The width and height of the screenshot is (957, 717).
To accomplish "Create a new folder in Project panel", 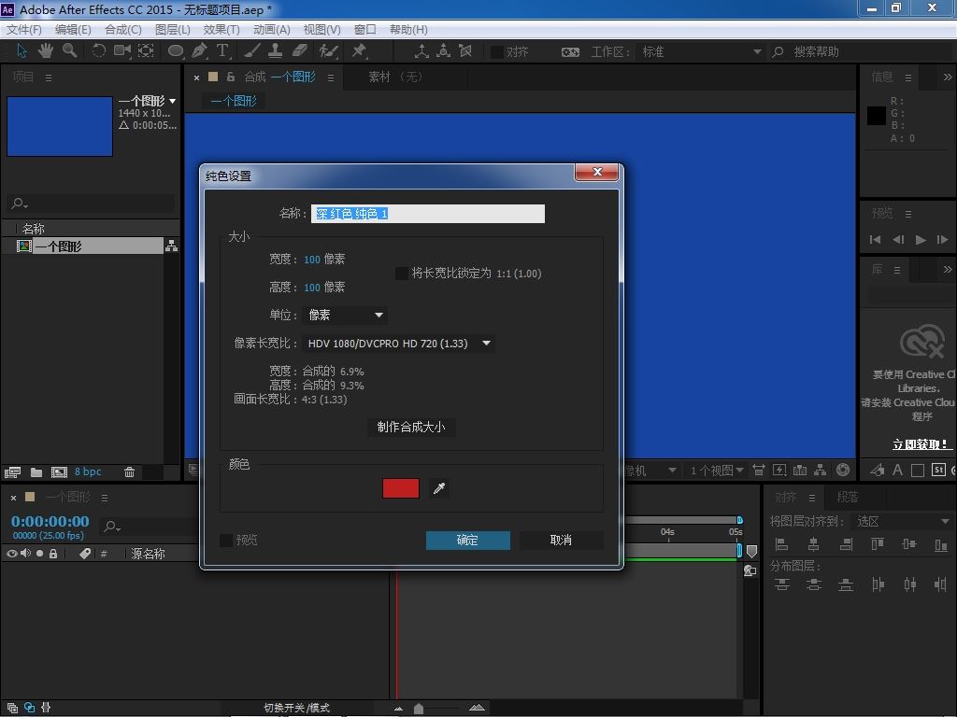I will click(x=36, y=471).
